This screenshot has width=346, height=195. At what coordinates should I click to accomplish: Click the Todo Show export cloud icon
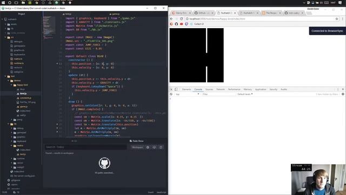pyautogui.click(x=154, y=147)
